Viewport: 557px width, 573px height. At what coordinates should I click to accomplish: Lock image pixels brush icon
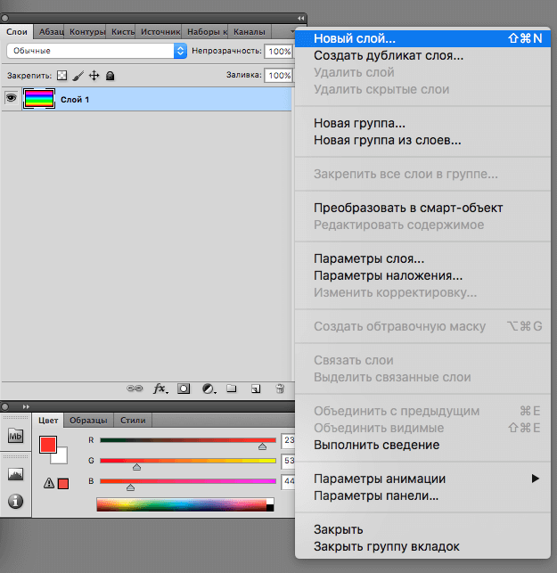tap(78, 76)
